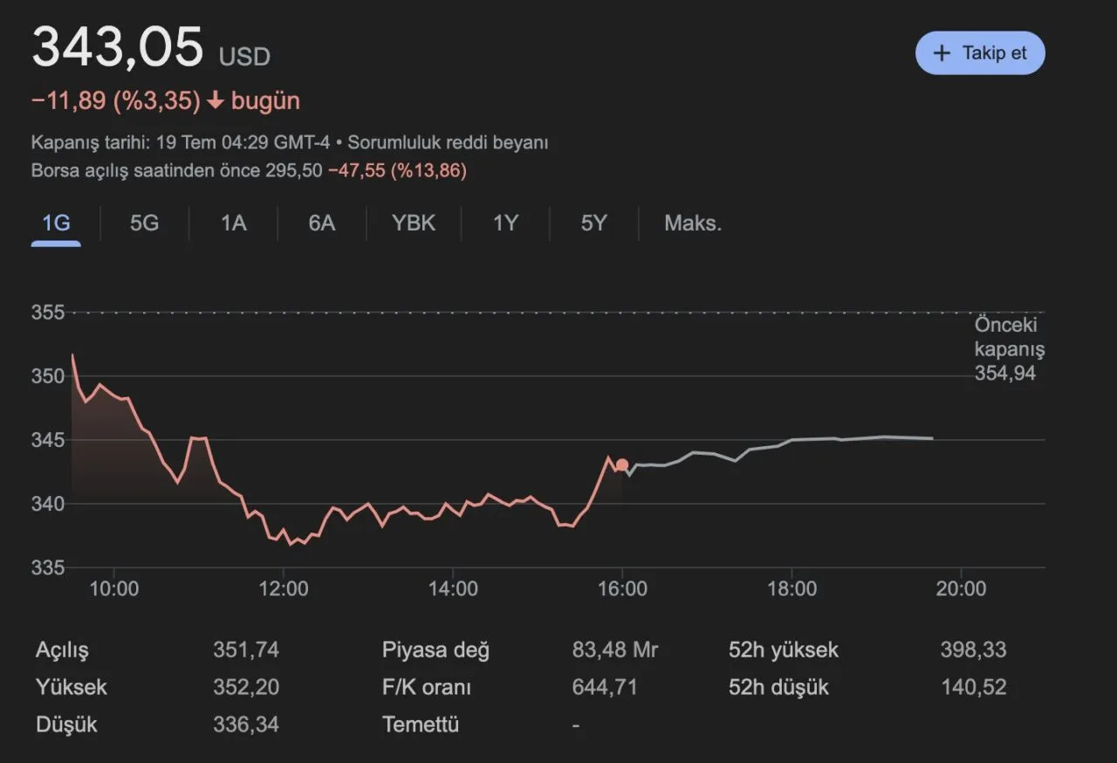Select the Maks. maximum range tab
Image resolution: width=1117 pixels, height=763 pixels.
pyautogui.click(x=693, y=223)
